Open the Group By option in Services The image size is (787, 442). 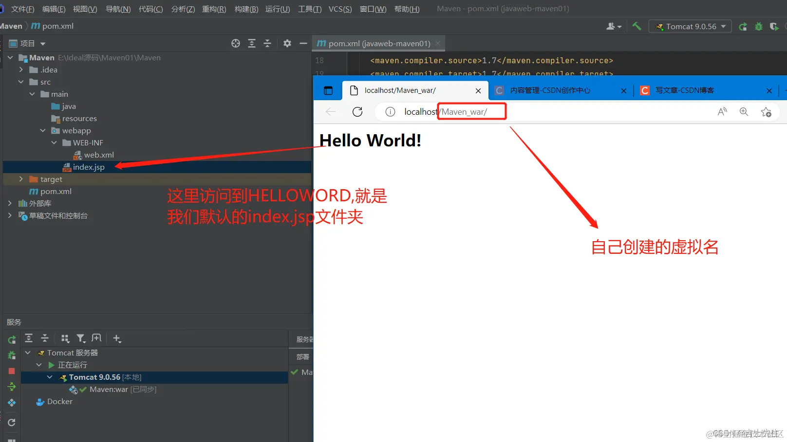point(65,338)
